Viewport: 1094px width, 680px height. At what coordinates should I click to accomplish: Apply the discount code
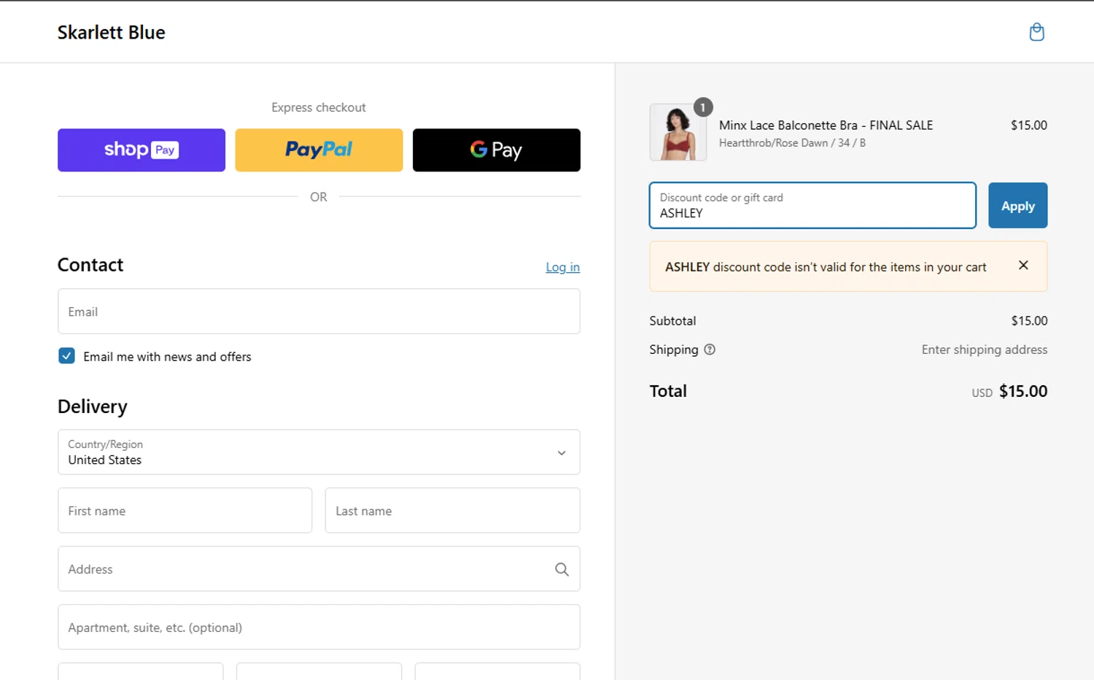point(1017,206)
